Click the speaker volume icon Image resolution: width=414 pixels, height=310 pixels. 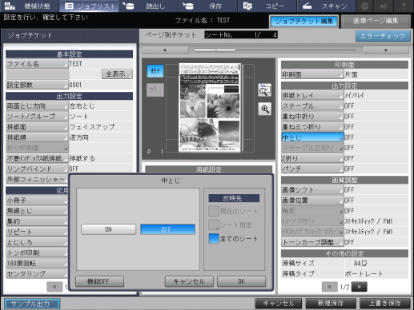tap(384, 6)
